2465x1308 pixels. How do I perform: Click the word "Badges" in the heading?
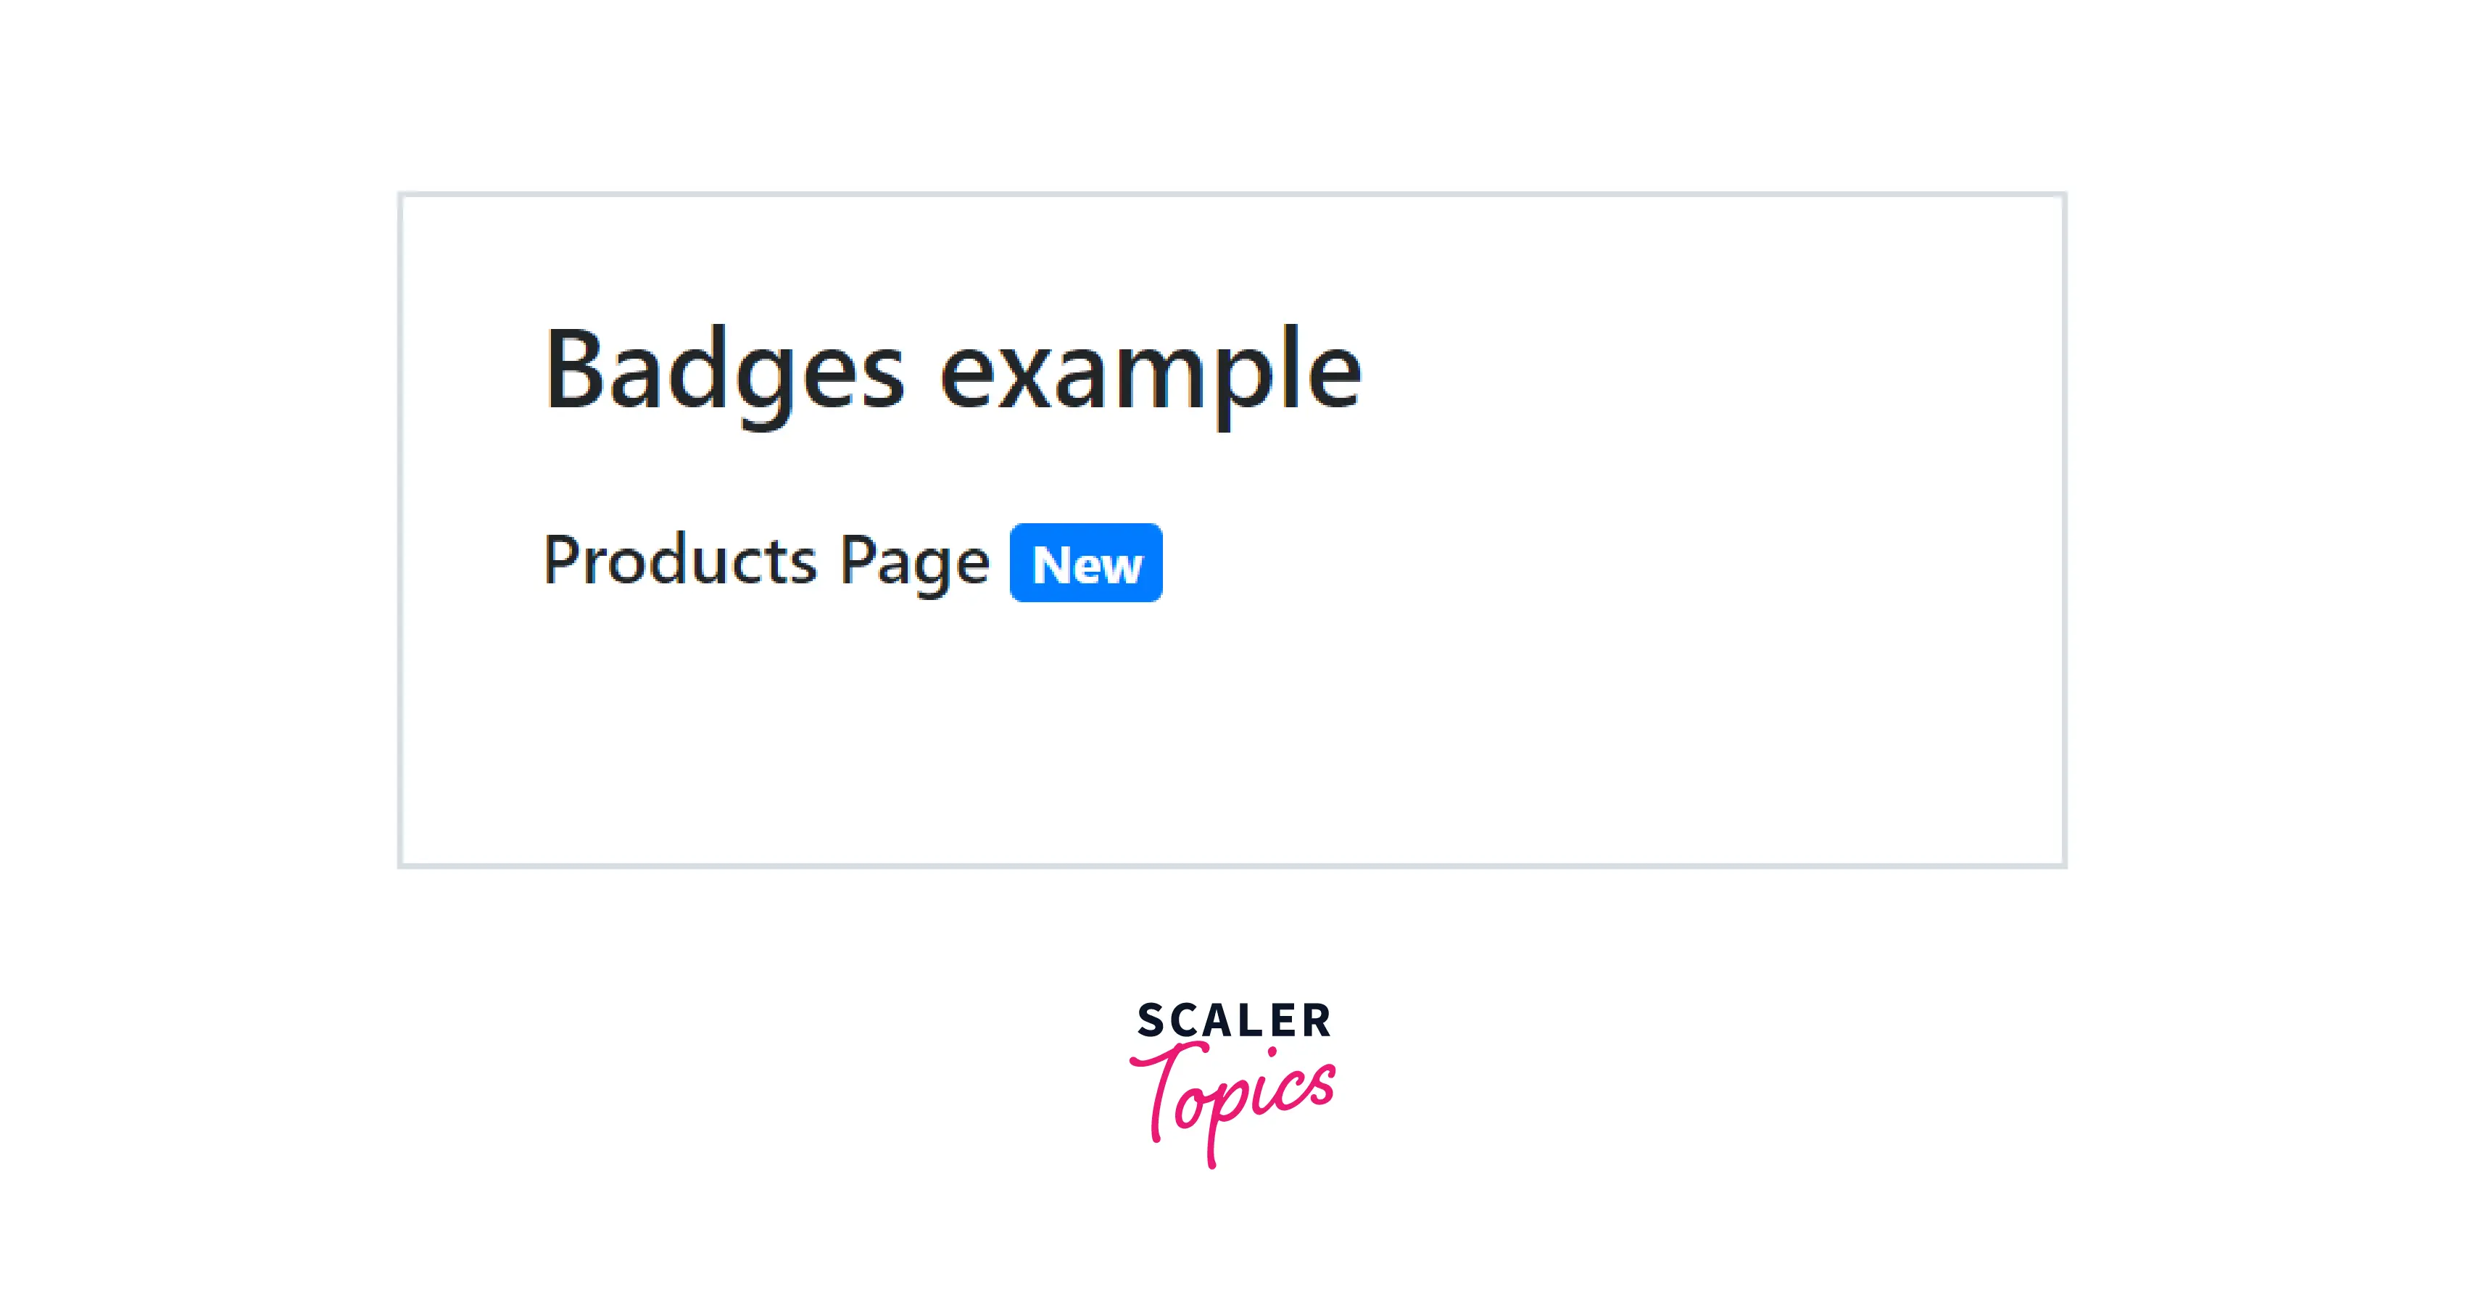point(724,371)
